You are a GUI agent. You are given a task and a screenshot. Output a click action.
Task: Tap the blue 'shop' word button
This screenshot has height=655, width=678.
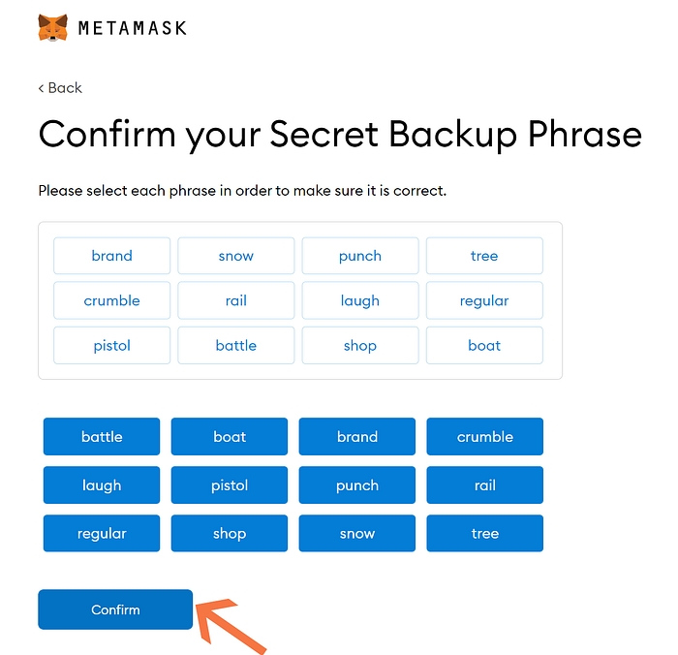coord(230,533)
